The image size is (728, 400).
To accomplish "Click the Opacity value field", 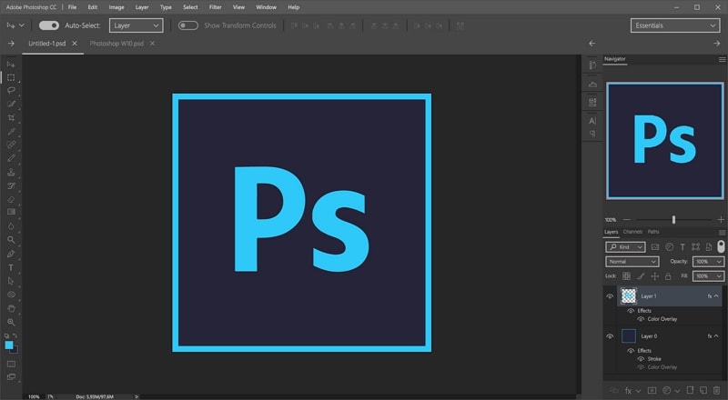I will pos(708,262).
